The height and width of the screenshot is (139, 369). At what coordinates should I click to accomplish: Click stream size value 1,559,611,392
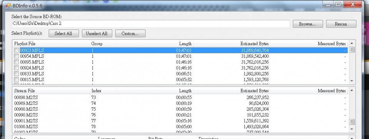[256, 121]
